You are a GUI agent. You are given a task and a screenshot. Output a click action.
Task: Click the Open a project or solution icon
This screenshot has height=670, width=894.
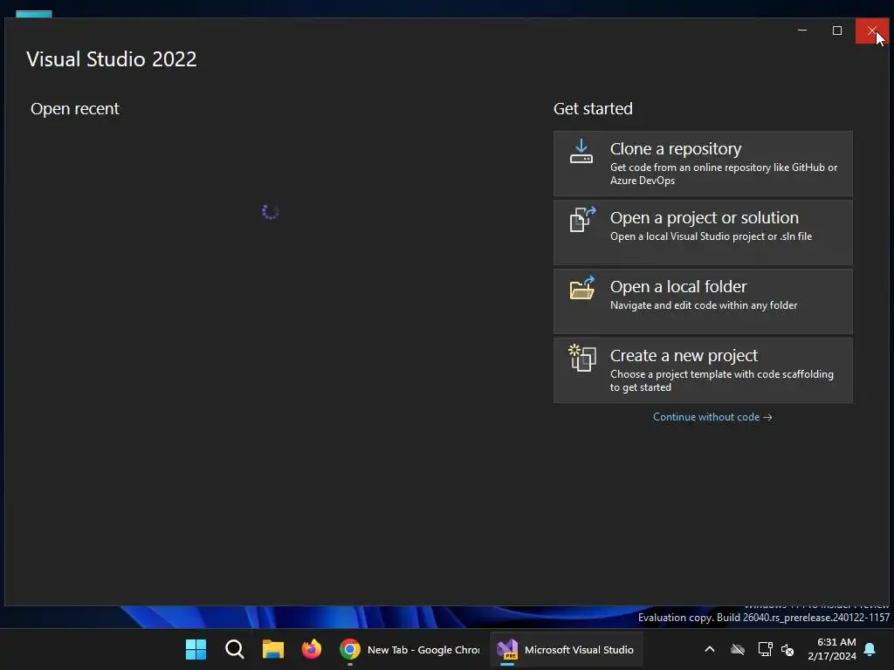582,219
